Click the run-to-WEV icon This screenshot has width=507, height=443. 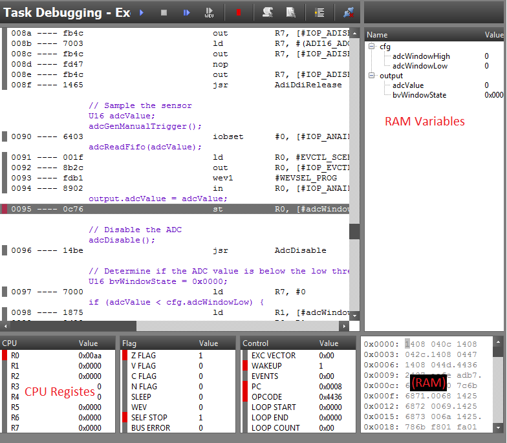(210, 12)
